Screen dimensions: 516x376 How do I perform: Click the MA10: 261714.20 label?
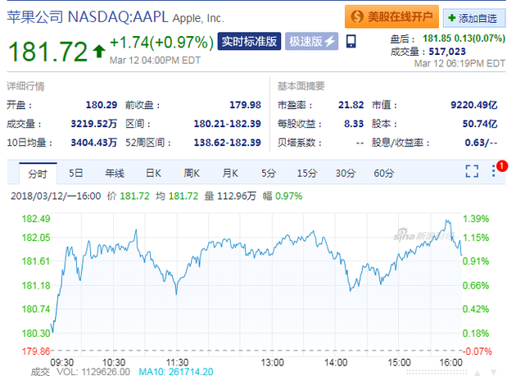click(x=176, y=372)
